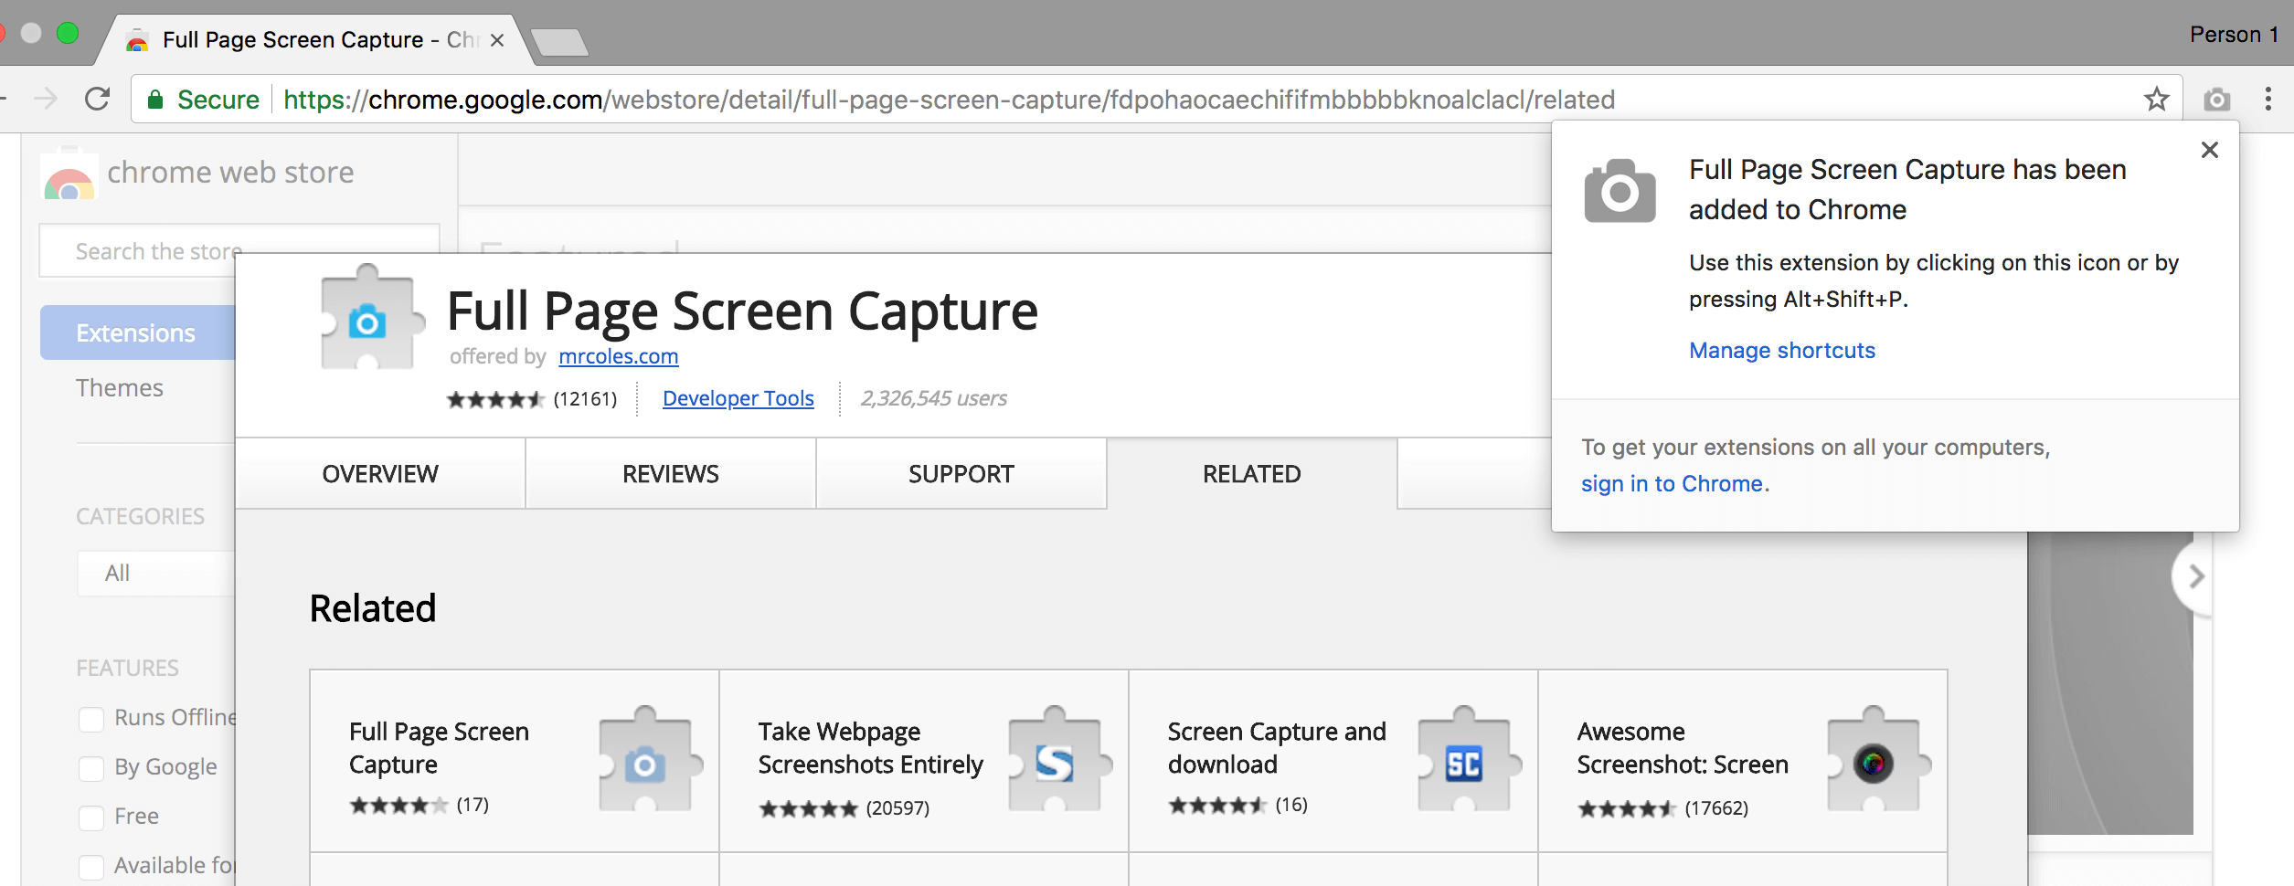Click the Full Page Screen Capture header icon

(x=371, y=318)
